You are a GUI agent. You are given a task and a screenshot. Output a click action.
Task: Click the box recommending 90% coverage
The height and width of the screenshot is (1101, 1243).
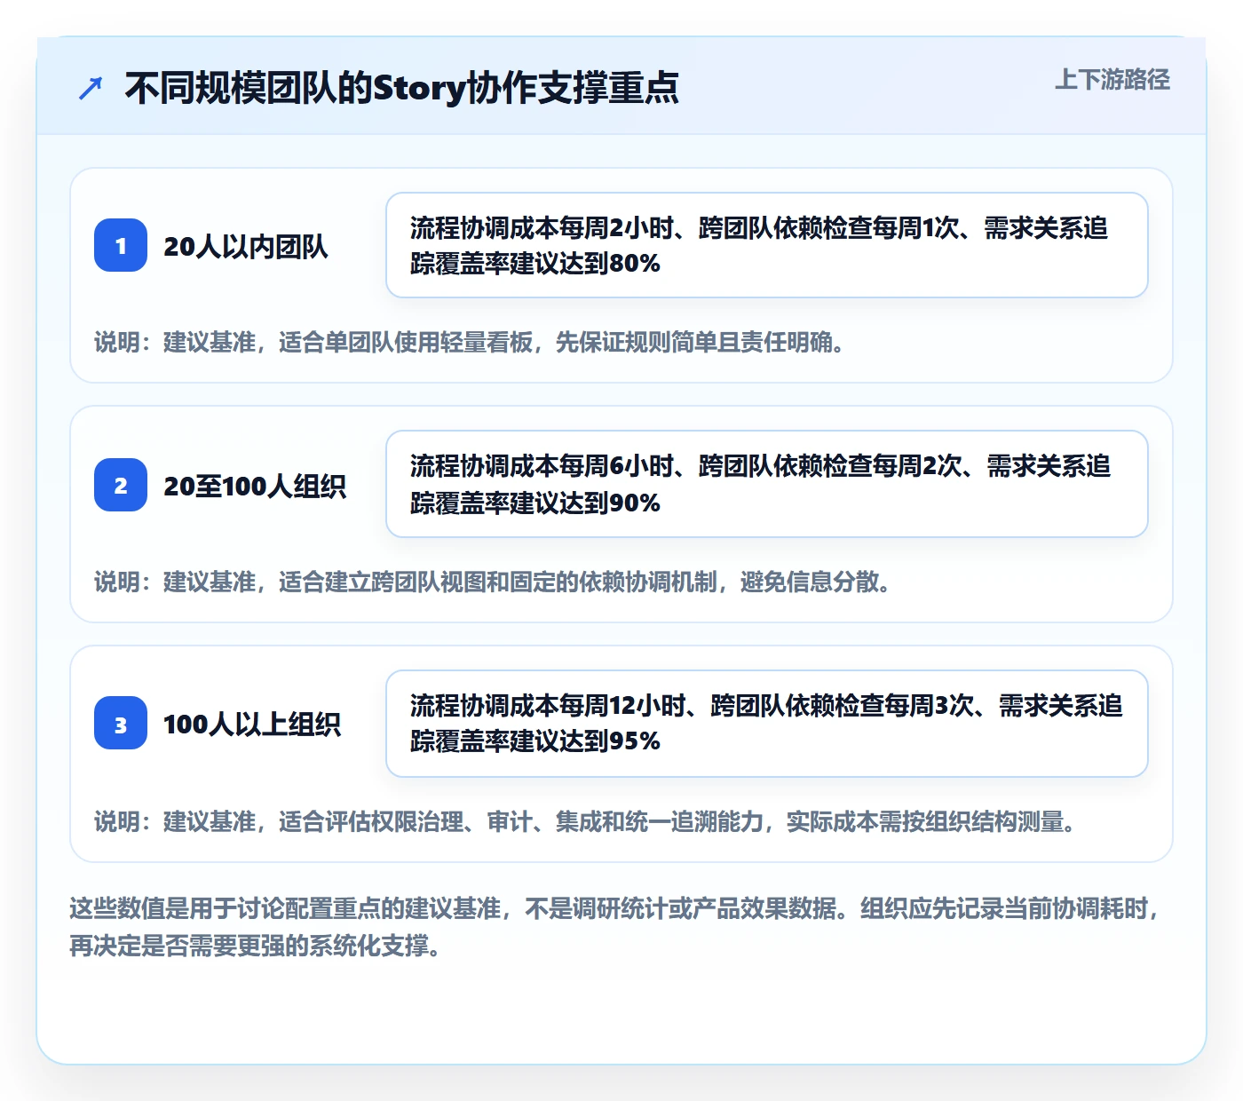(767, 484)
